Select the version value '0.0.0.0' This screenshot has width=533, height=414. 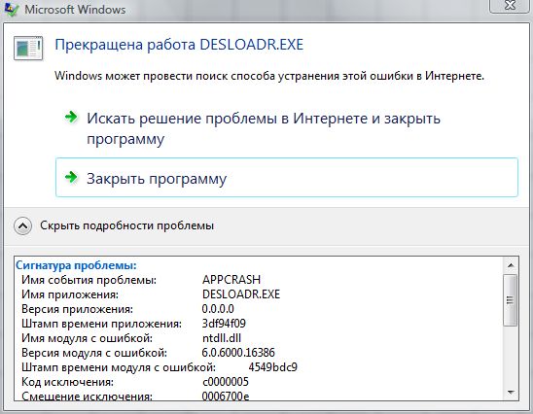coord(218,309)
